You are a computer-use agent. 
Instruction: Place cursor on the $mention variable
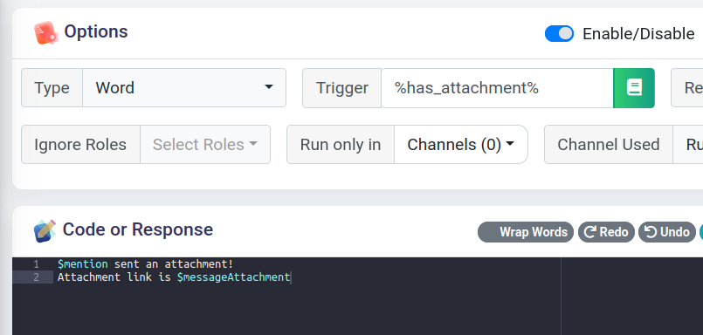82,264
